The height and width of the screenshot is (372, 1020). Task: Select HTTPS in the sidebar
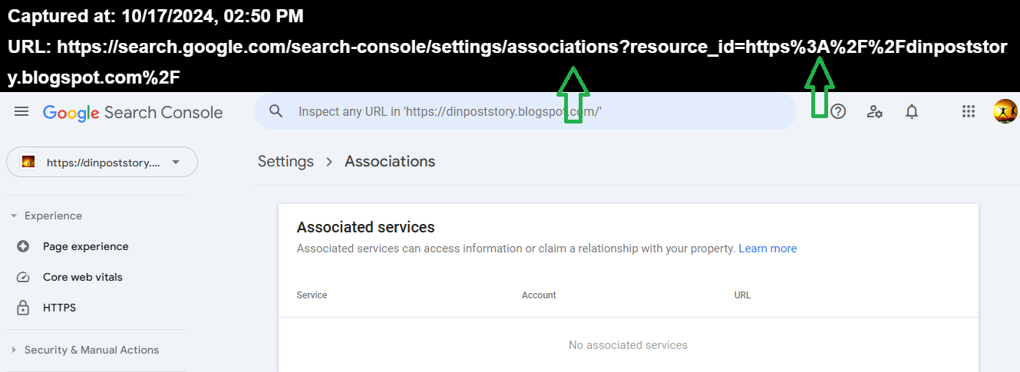tap(59, 308)
